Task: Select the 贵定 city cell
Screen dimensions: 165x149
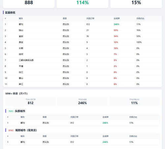Action: pos(21,42)
